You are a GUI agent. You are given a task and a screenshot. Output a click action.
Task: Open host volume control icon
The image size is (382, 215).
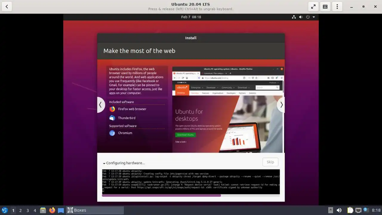coord(339,210)
